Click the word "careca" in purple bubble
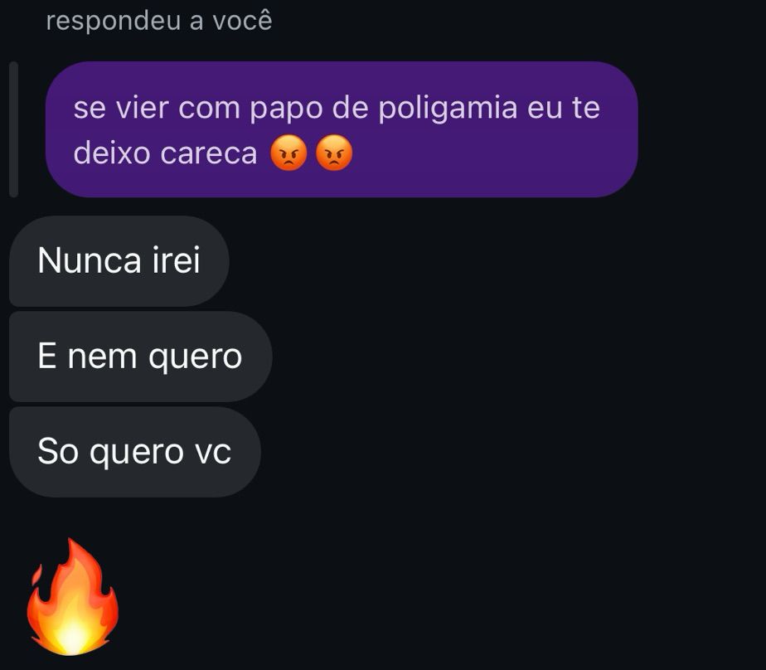This screenshot has width=766, height=670. [209, 153]
